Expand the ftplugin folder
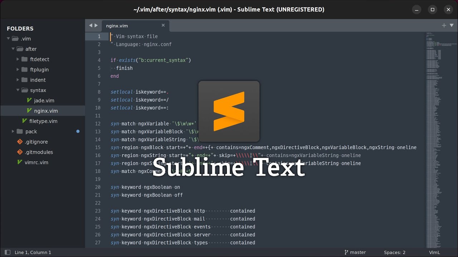The width and height of the screenshot is (458, 257). click(18, 70)
